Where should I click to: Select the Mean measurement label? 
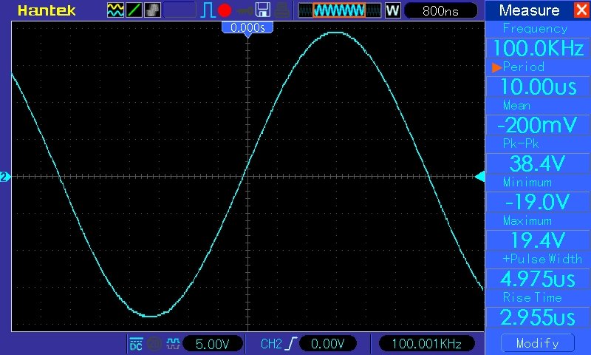click(516, 106)
